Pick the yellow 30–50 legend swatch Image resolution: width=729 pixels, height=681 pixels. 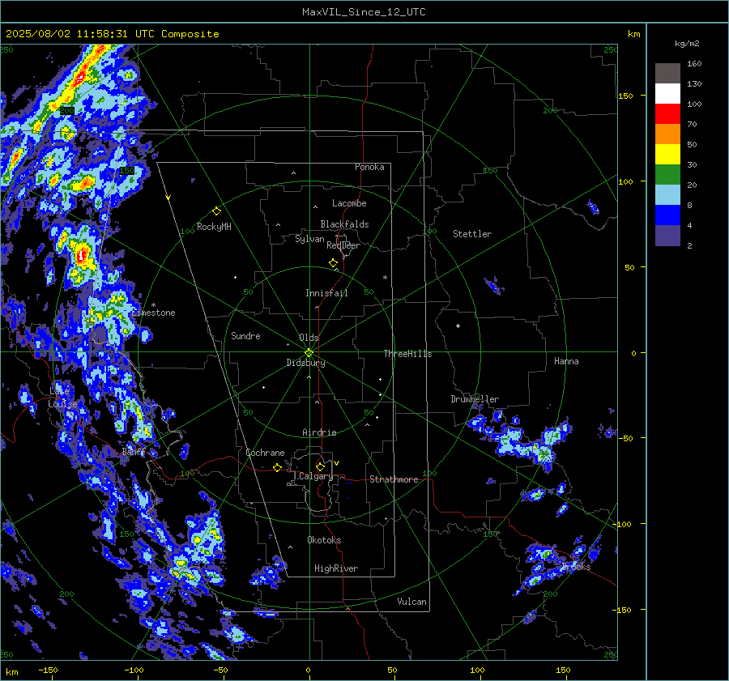(x=667, y=155)
